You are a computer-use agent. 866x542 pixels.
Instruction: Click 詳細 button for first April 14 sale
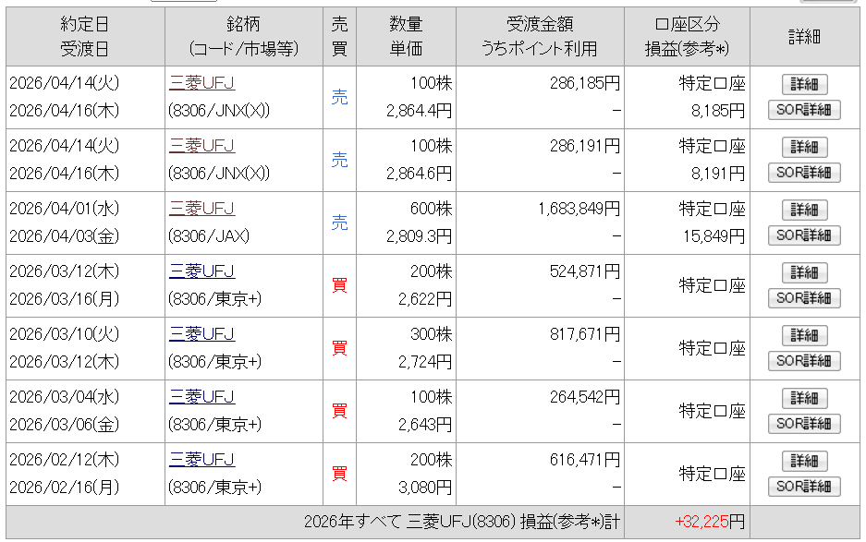click(x=804, y=85)
